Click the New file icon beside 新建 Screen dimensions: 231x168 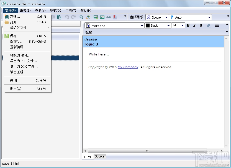pos(7,17)
